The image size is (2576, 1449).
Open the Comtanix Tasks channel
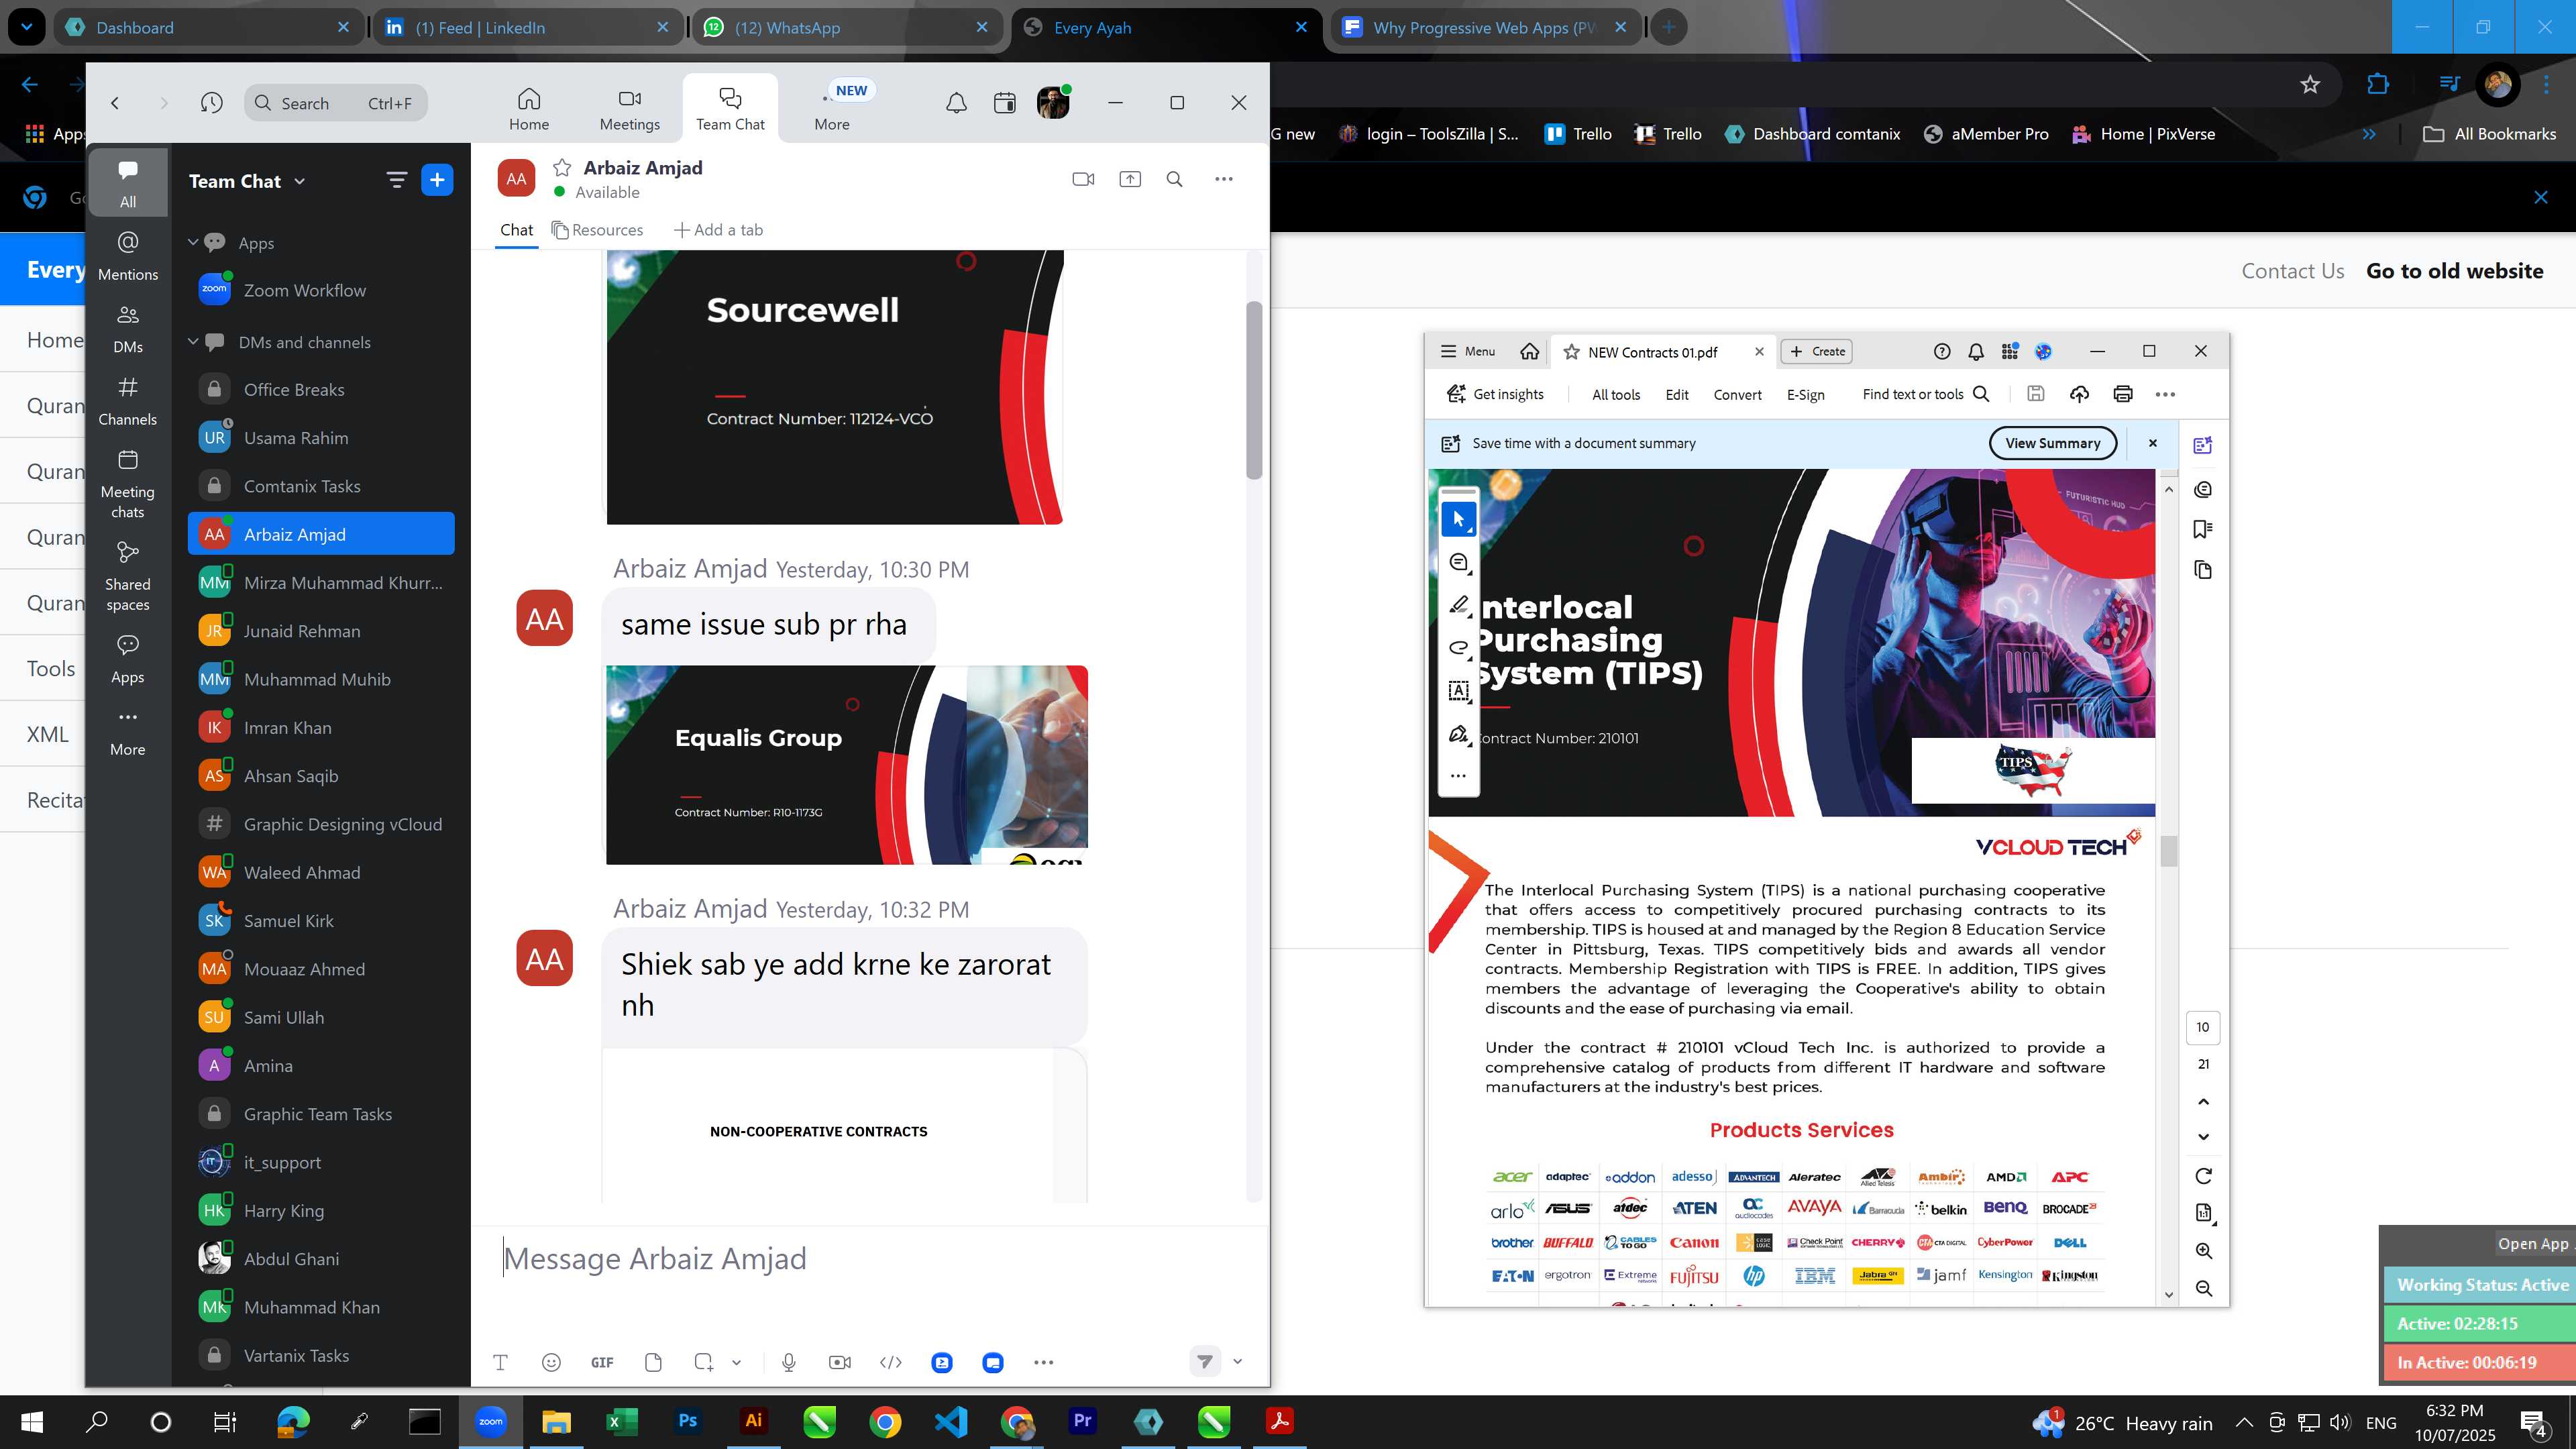[321, 486]
